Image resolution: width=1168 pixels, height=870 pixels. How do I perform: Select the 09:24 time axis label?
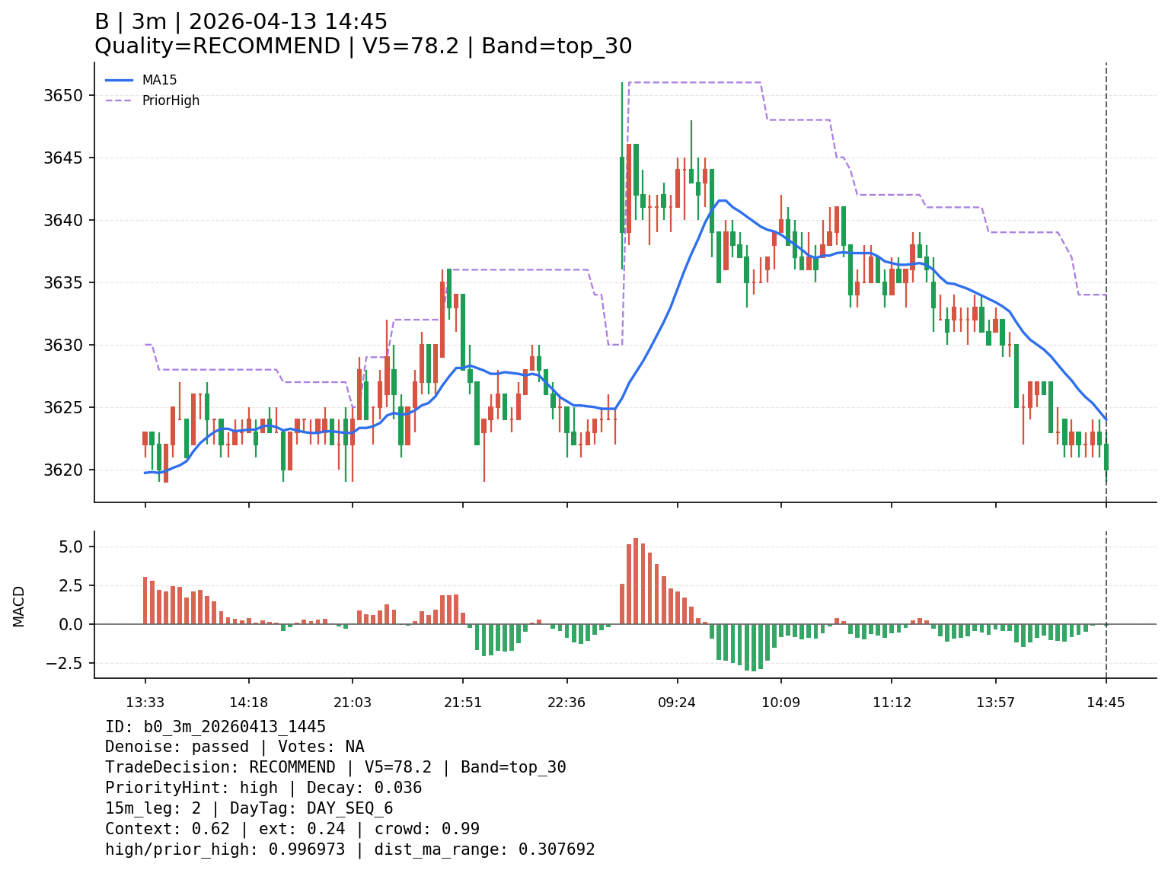[677, 703]
